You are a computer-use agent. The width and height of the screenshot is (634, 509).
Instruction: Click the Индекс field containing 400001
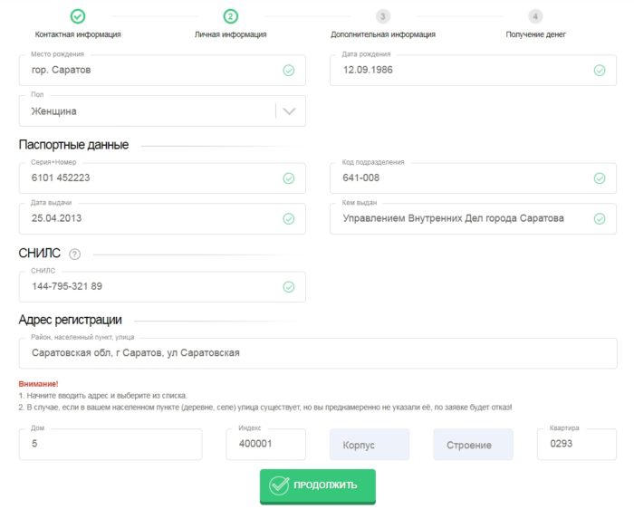(266, 445)
